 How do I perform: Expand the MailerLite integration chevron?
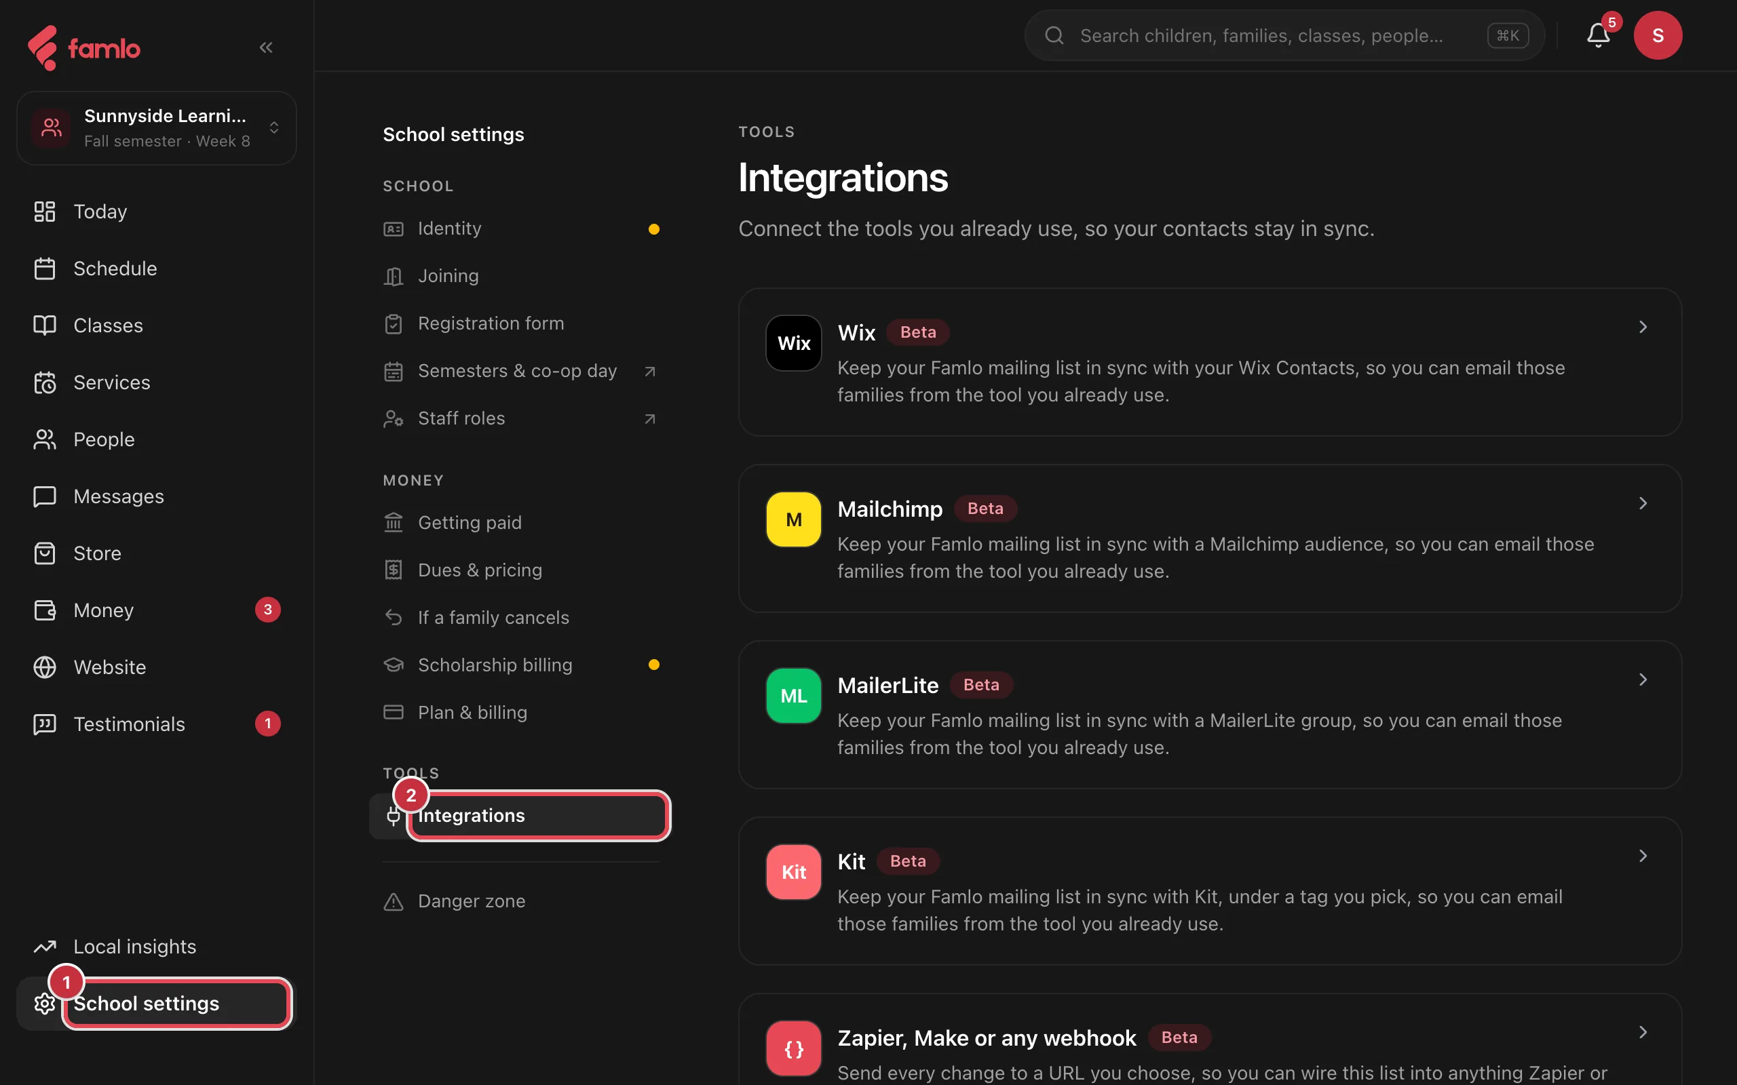(1642, 679)
